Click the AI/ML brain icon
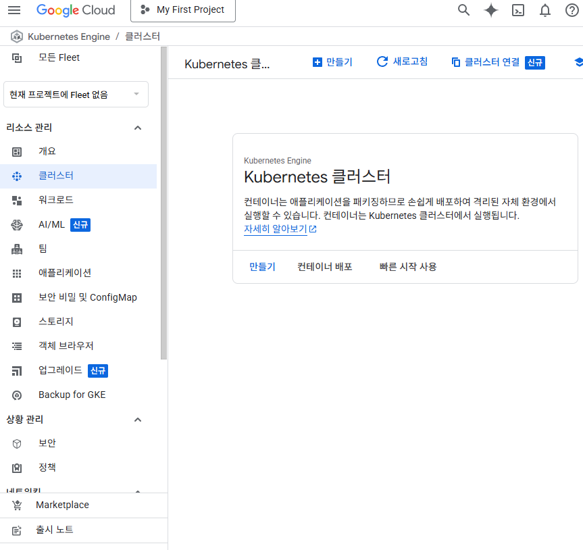This screenshot has width=583, height=550. 17,225
